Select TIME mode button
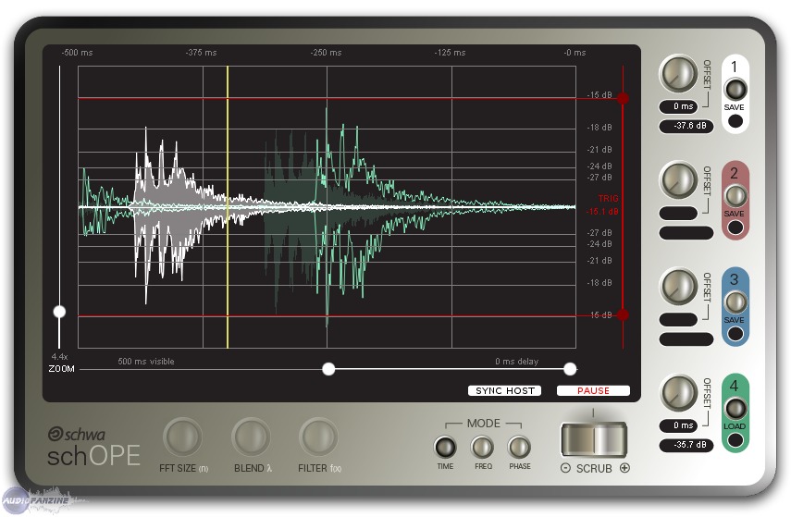 (x=445, y=447)
